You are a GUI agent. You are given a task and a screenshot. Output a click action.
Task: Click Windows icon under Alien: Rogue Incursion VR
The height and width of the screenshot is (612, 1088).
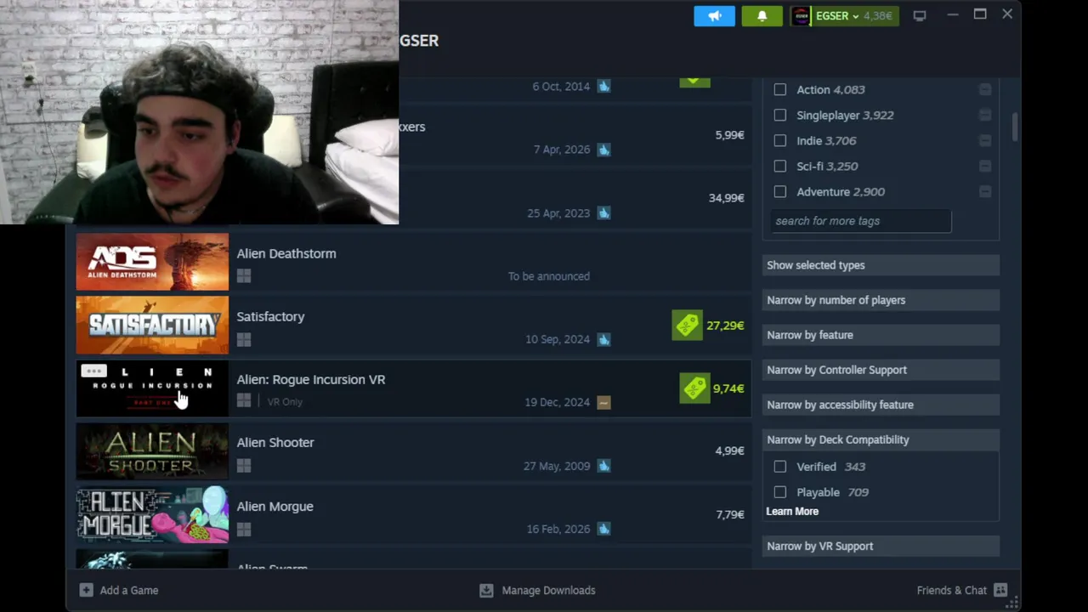coord(244,401)
